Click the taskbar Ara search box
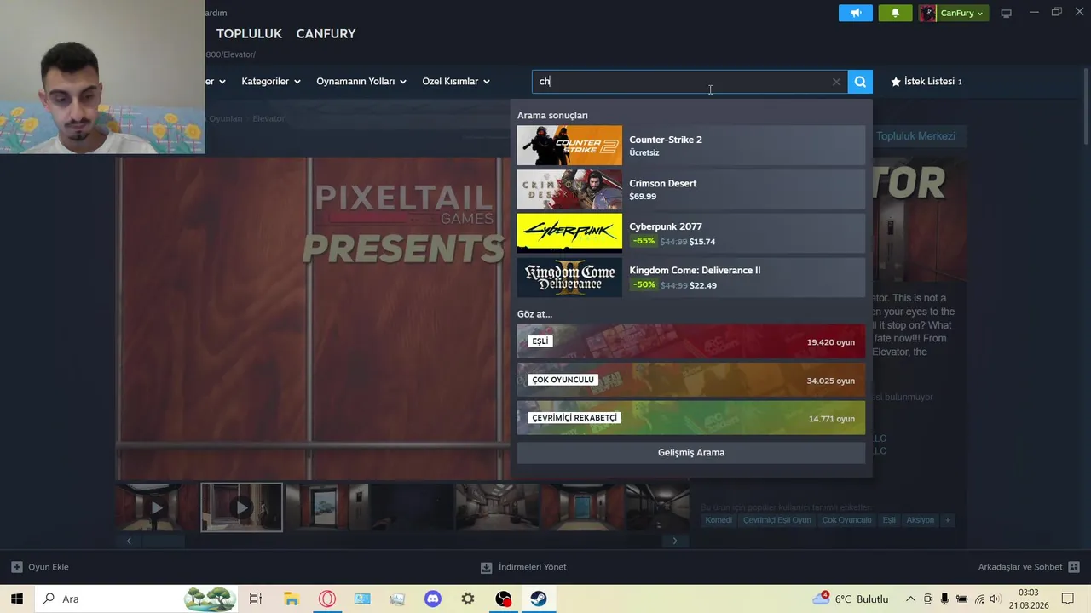1091x613 pixels. (136, 599)
